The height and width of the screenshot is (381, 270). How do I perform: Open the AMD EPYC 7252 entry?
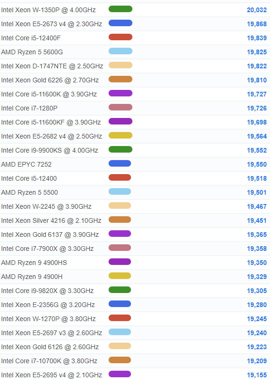coord(26,164)
